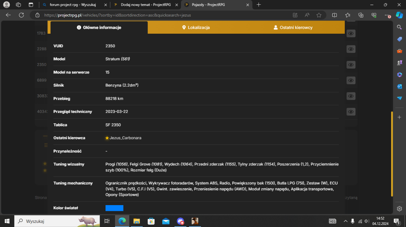Add this page to favorites star
This screenshot has height=227, width=406.
(319, 15)
